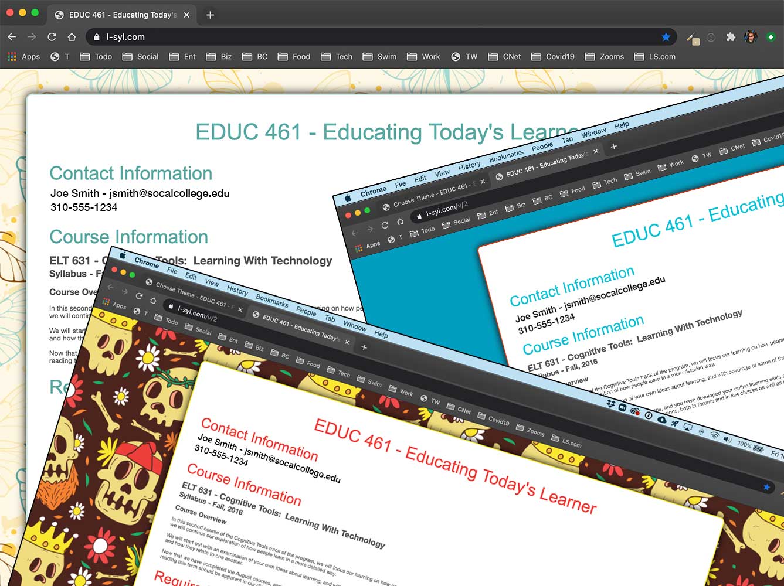Image resolution: width=784 pixels, height=586 pixels.
Task: Click the green Chrome update arrow icon
Action: pos(771,37)
